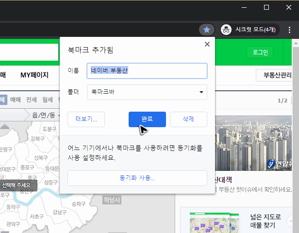
Task: Click the 넓은 지도로 매물 찾기 map thumbnail
Action: [214, 222]
